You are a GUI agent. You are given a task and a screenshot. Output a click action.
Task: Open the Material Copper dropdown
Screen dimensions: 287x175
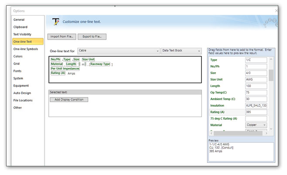(x=256, y=125)
